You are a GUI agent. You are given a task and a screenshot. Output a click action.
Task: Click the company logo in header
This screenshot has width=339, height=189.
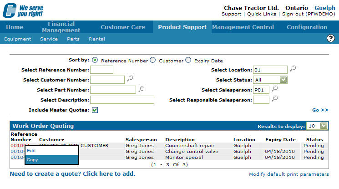click(23, 10)
